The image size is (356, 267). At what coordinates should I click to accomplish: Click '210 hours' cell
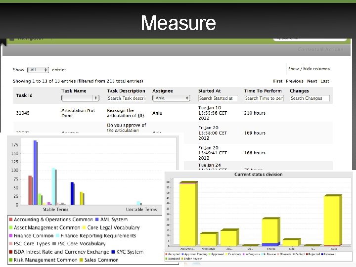[x=255, y=113]
